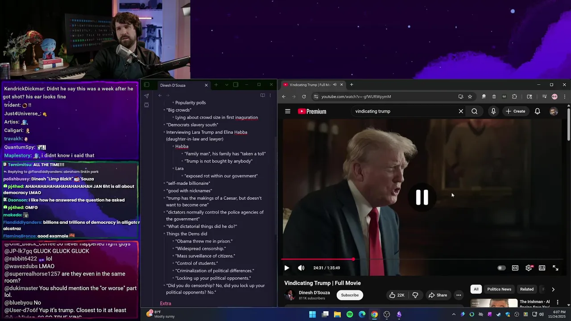Image resolution: width=571 pixels, height=321 pixels.
Task: Open the YouTube account avatar menu
Action: point(554,111)
